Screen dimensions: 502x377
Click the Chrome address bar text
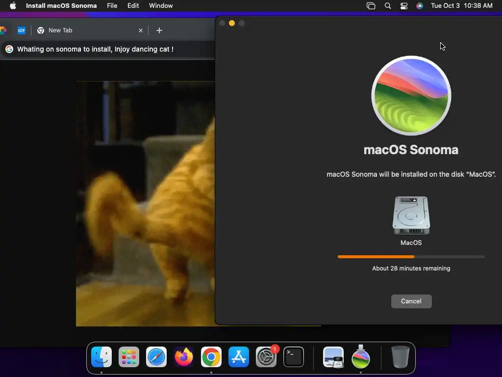point(95,49)
